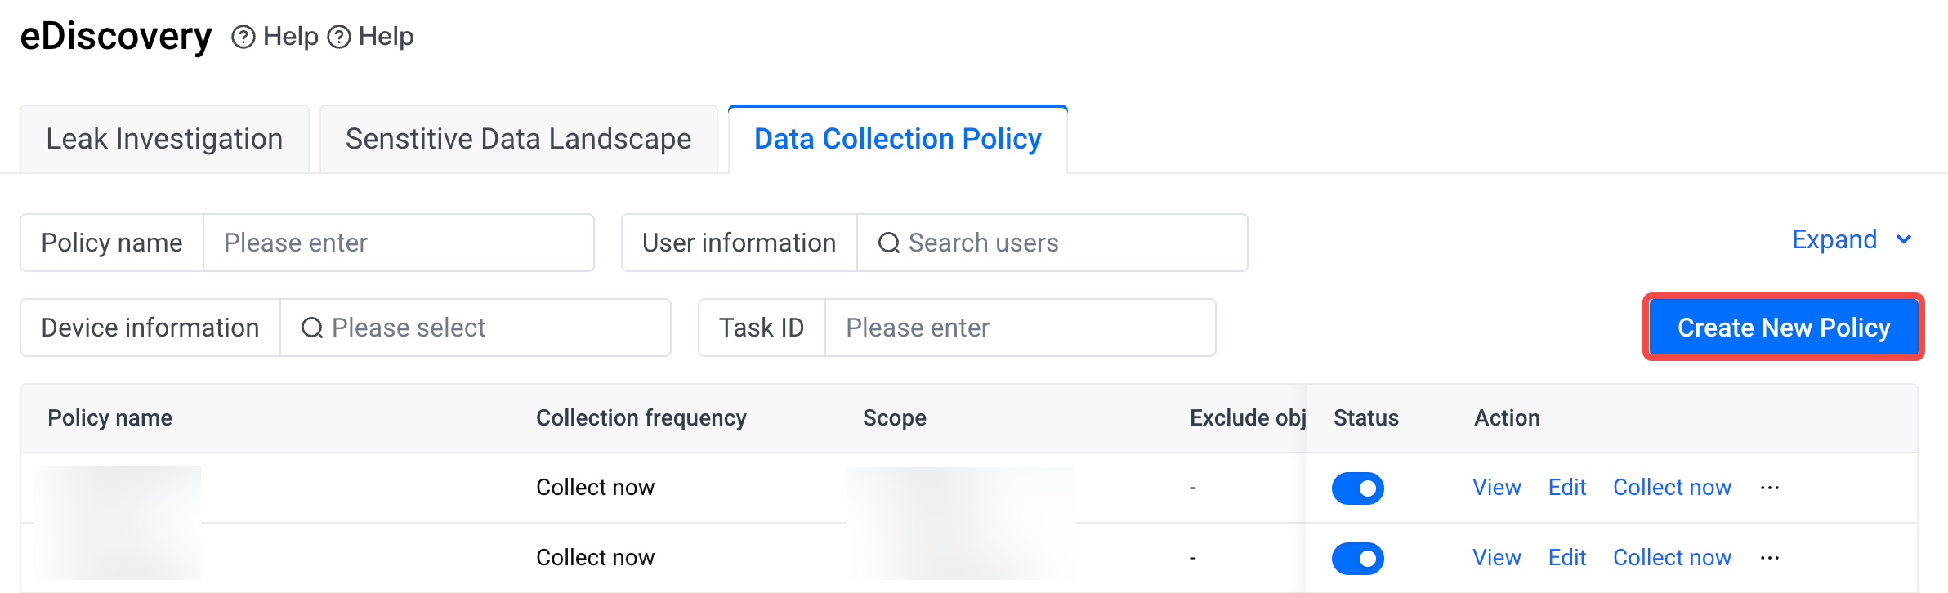The width and height of the screenshot is (1948, 593).
Task: Click the Create New Policy button
Action: [x=1784, y=328]
